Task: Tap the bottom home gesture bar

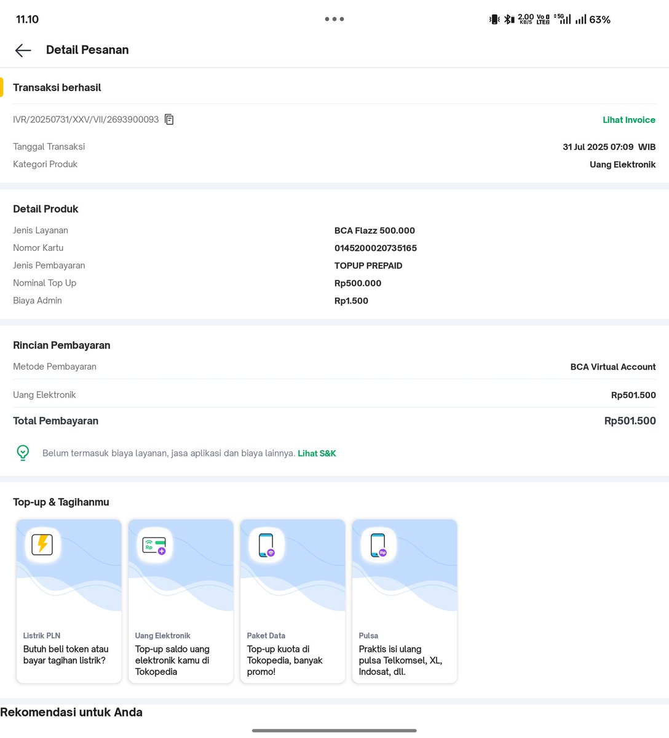Action: pos(334,731)
